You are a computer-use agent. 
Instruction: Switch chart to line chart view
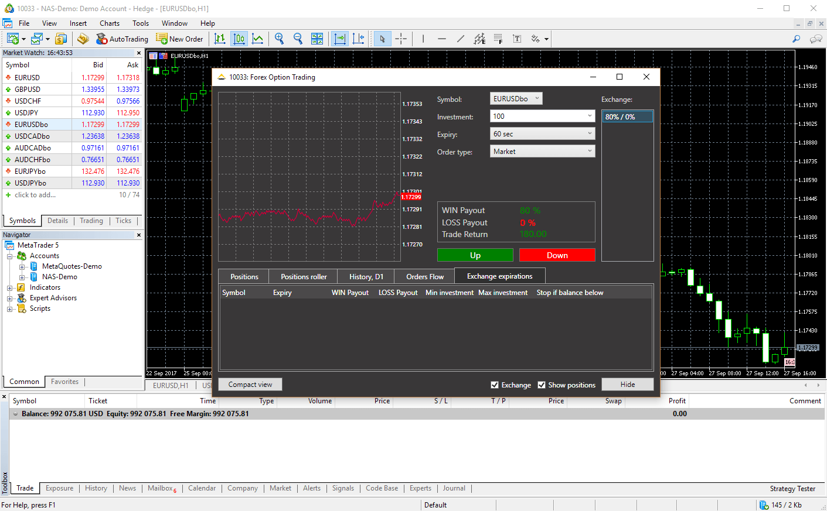[257, 39]
